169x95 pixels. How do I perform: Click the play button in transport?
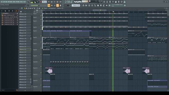pyautogui.click(x=35, y=2)
